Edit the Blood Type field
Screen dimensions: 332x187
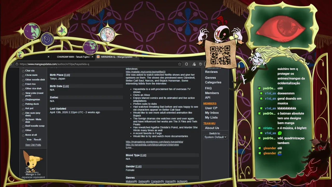[143, 155]
